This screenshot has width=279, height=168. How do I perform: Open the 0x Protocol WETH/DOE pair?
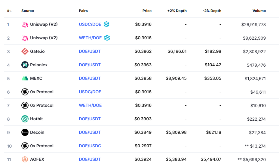[90, 105]
